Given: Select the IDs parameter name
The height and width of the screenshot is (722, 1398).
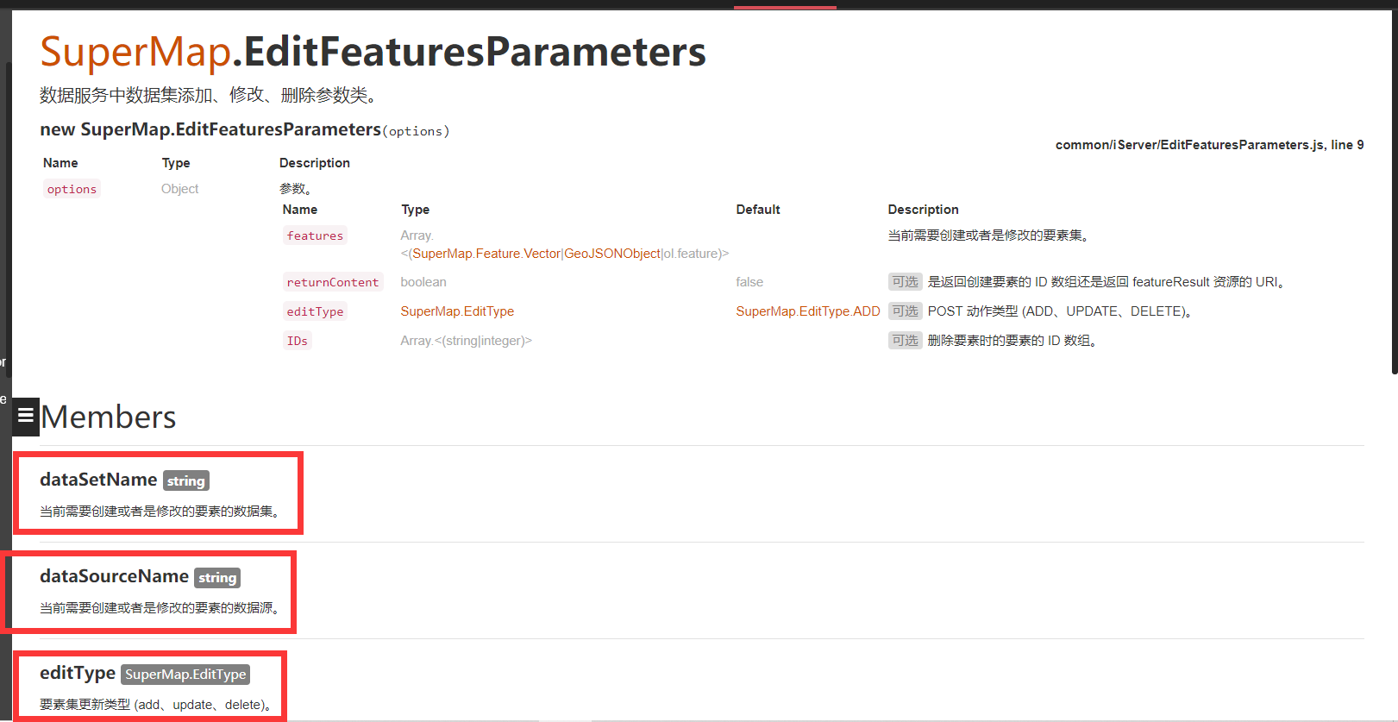Looking at the screenshot, I should click(297, 341).
